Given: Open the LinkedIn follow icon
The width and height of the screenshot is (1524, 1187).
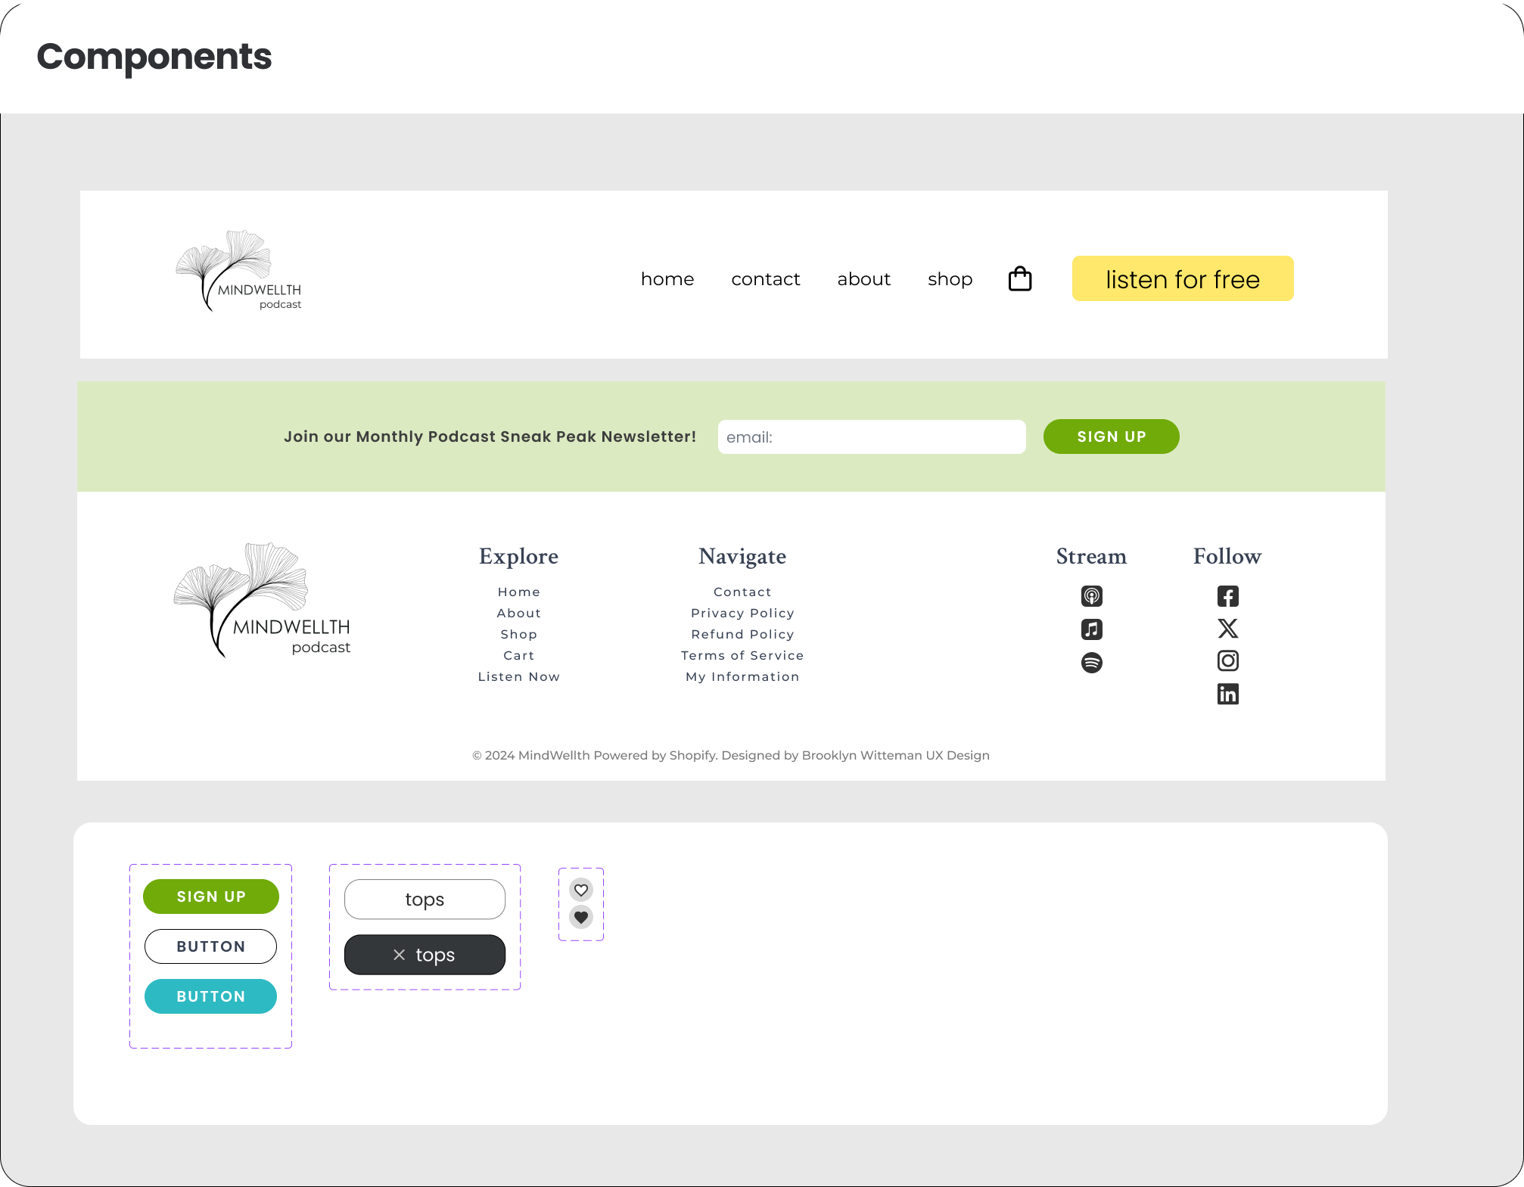Looking at the screenshot, I should (x=1227, y=694).
